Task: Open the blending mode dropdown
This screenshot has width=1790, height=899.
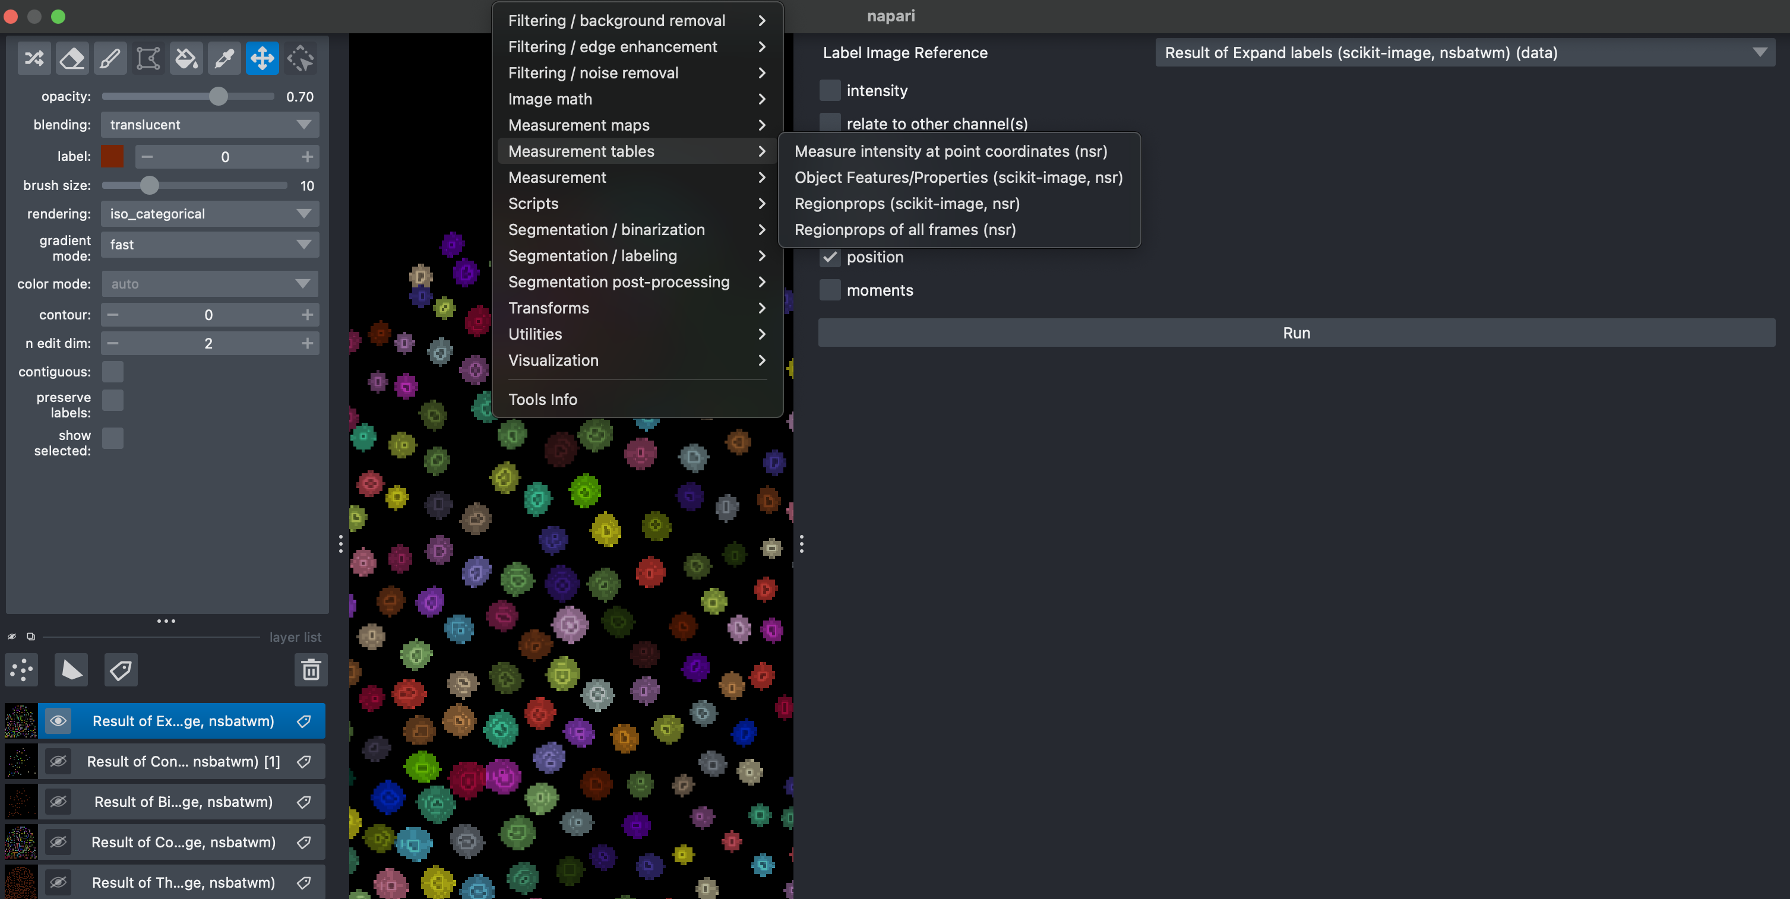Action: [x=210, y=125]
